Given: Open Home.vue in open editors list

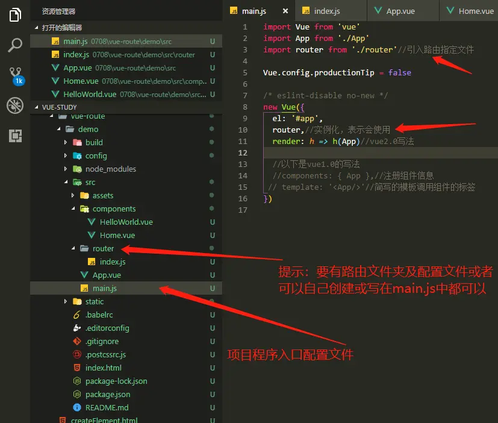Looking at the screenshot, I should [126, 81].
